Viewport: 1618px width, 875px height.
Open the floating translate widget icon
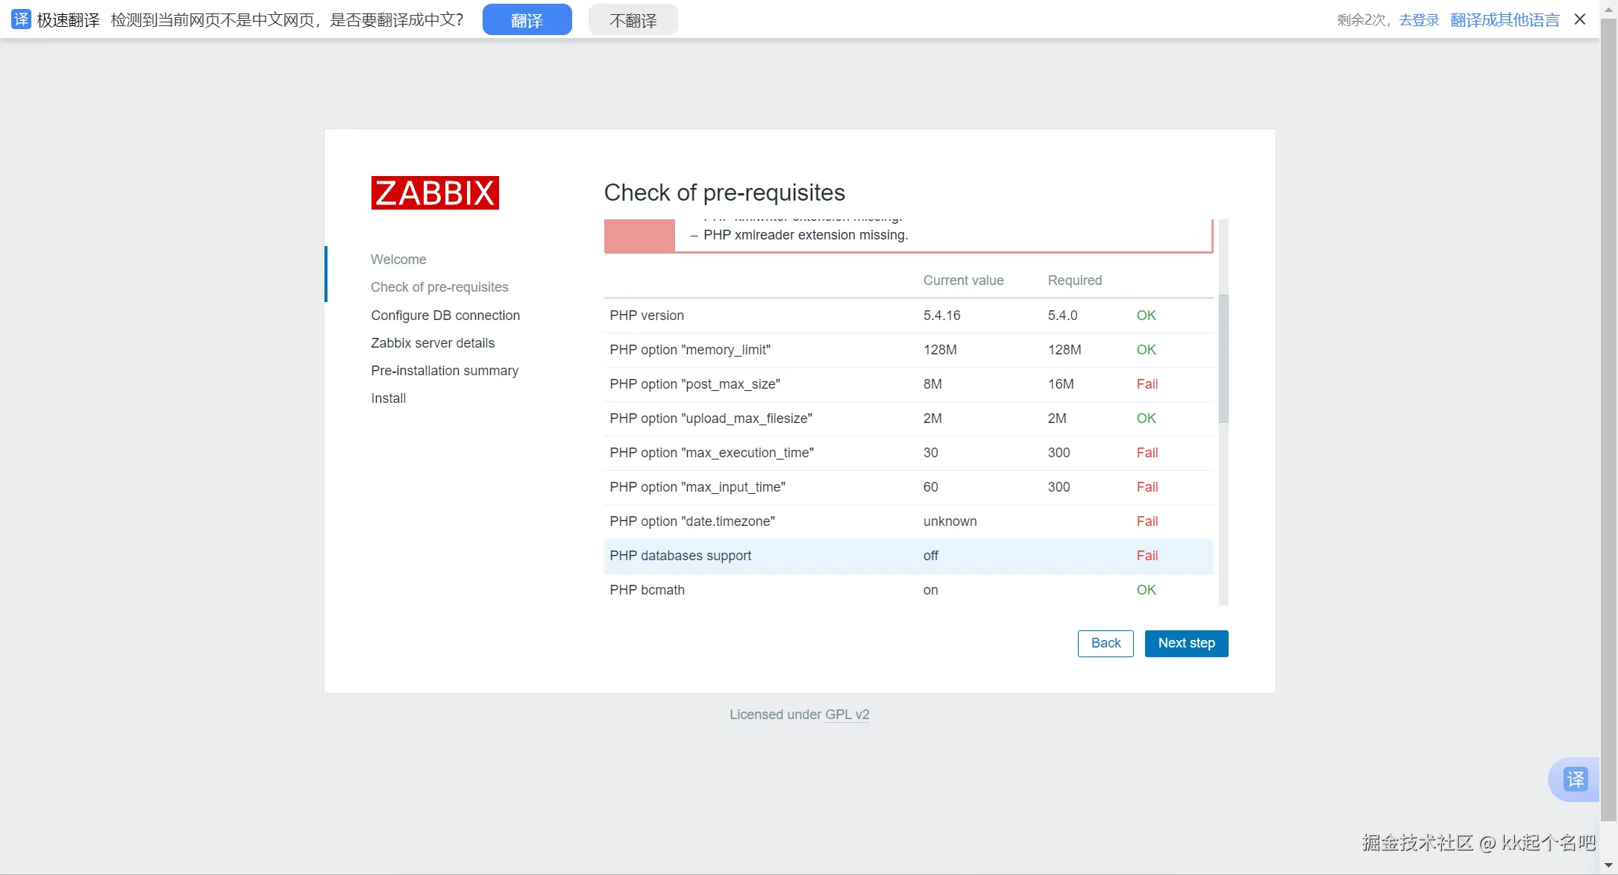1575,780
